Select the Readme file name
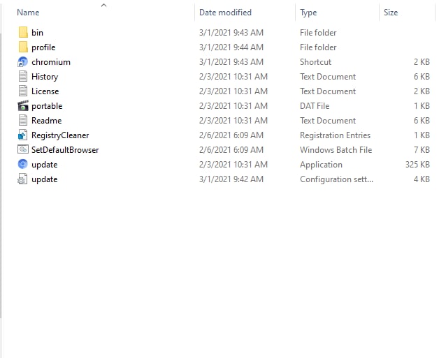Image resolution: width=439 pixels, height=358 pixels. pos(46,121)
